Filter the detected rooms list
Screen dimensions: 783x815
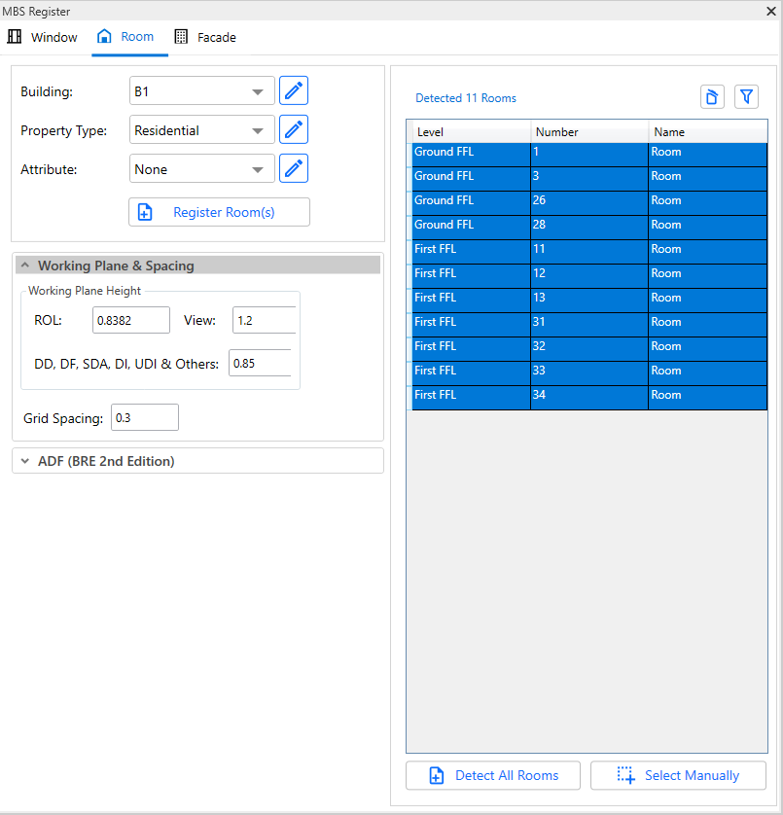[746, 96]
